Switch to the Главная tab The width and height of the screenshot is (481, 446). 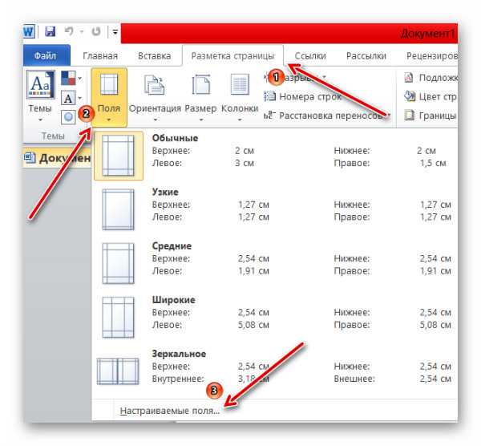(100, 56)
